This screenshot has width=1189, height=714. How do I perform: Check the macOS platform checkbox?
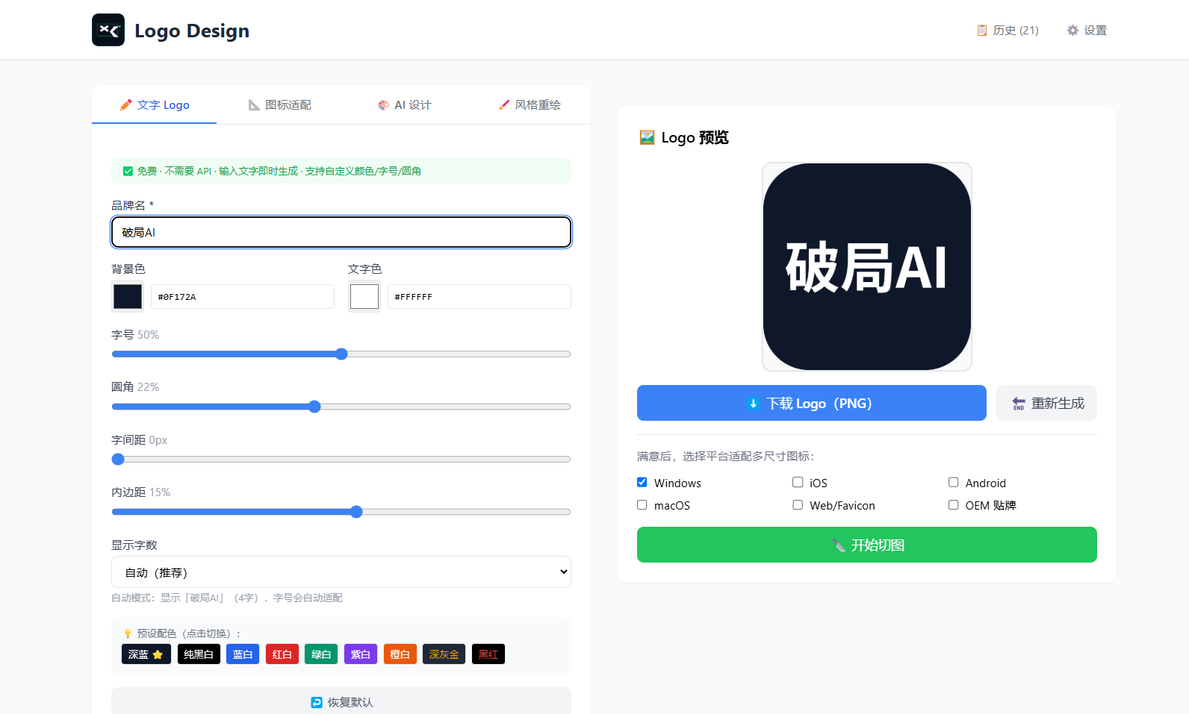pos(642,505)
